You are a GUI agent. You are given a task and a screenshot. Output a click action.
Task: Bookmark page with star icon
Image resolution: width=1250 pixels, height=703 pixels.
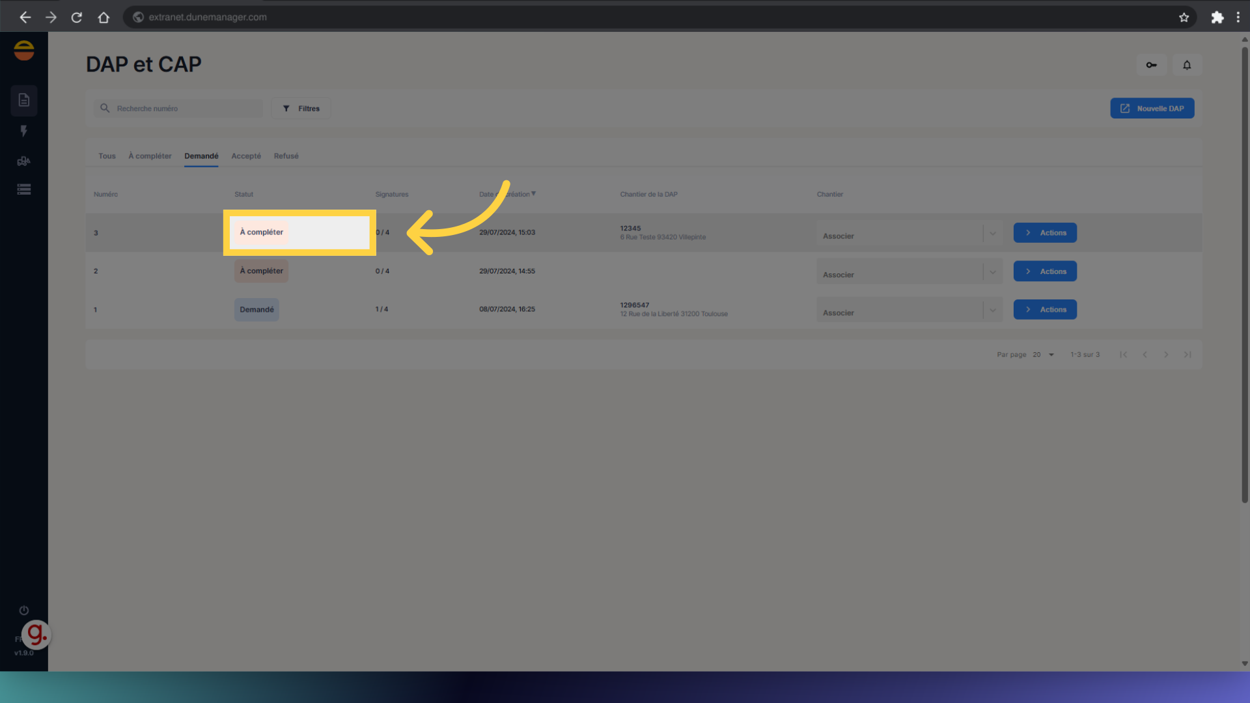click(1184, 18)
